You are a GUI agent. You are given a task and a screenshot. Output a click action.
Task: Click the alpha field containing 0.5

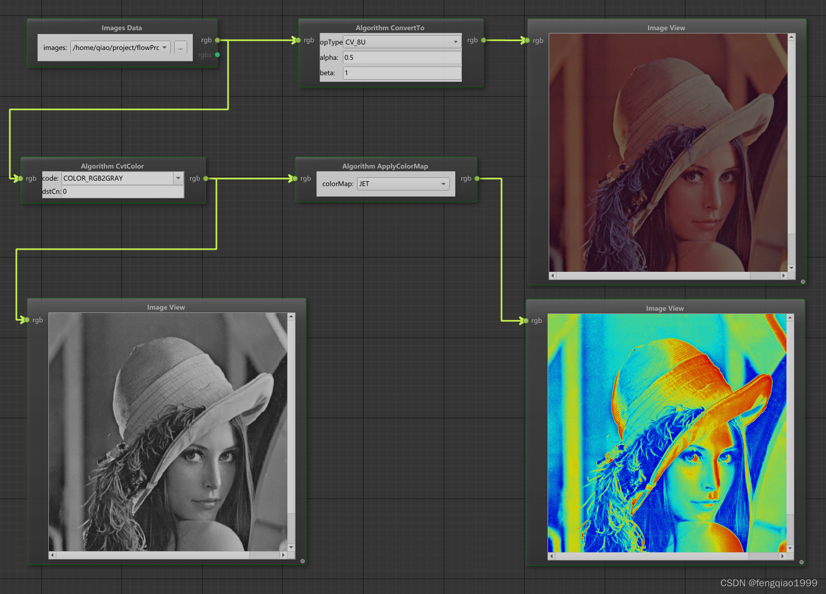[402, 58]
